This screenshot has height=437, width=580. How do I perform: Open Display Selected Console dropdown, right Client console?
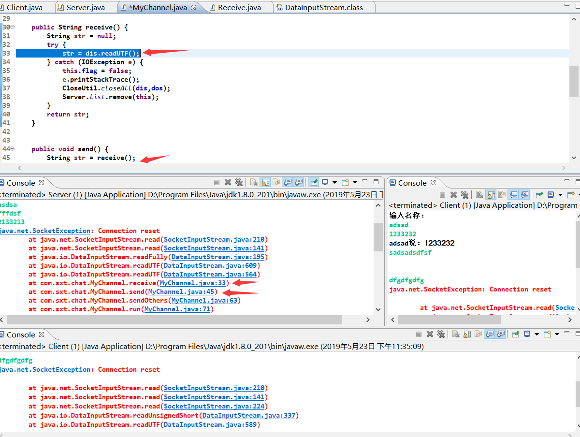(560, 195)
